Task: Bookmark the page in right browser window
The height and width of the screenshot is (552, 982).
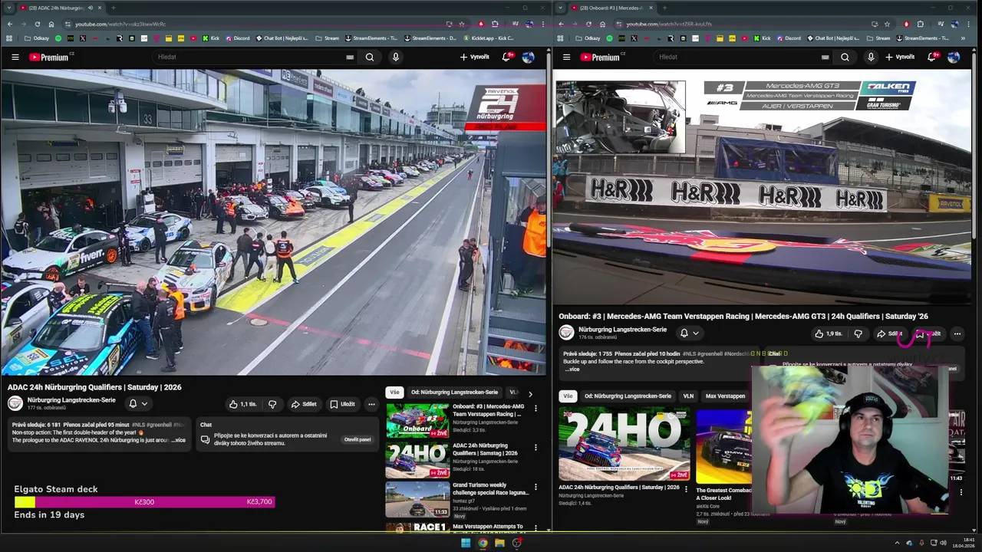Action: (x=888, y=24)
